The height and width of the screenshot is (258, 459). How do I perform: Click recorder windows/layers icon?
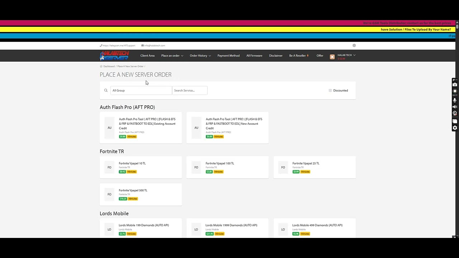[455, 121]
